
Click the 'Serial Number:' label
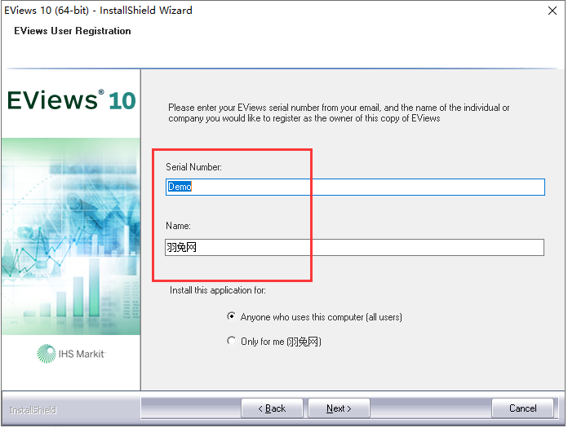[193, 167]
